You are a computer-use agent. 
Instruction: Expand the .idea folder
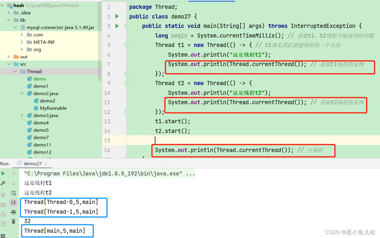(x=8, y=13)
